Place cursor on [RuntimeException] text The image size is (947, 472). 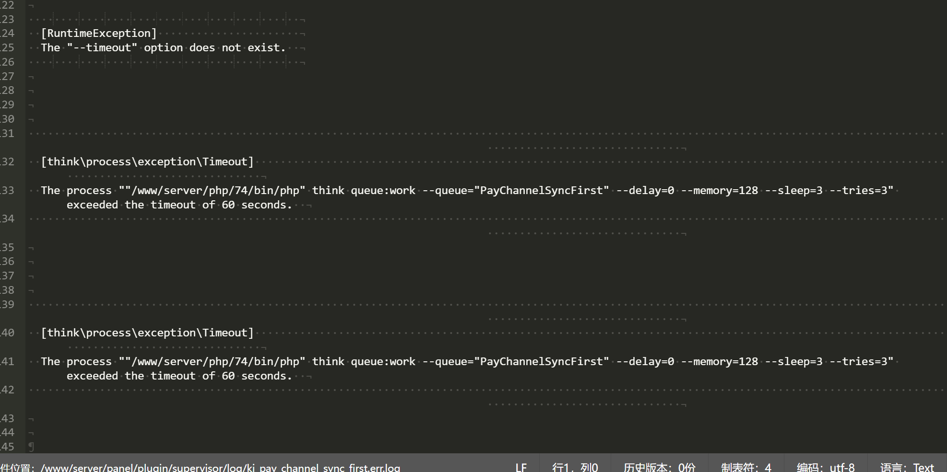(x=99, y=33)
